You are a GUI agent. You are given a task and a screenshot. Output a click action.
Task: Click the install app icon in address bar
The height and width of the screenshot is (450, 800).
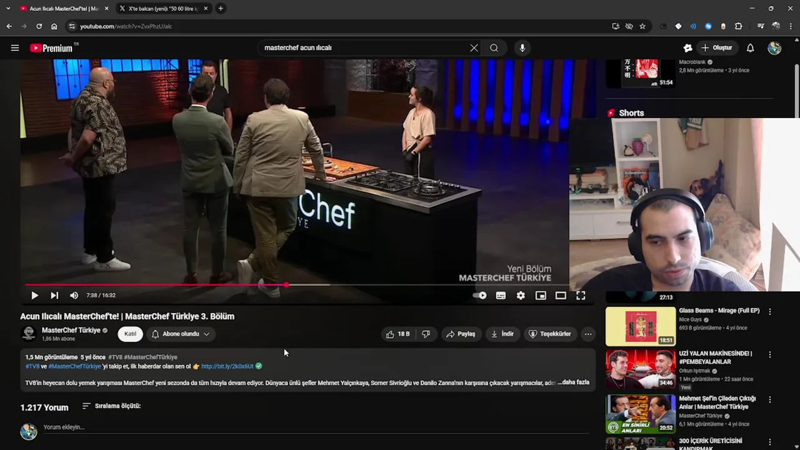pyautogui.click(x=616, y=26)
